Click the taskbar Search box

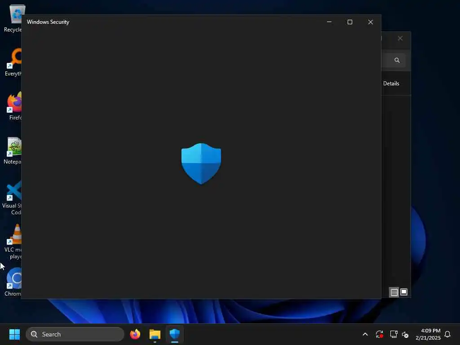pyautogui.click(x=75, y=334)
